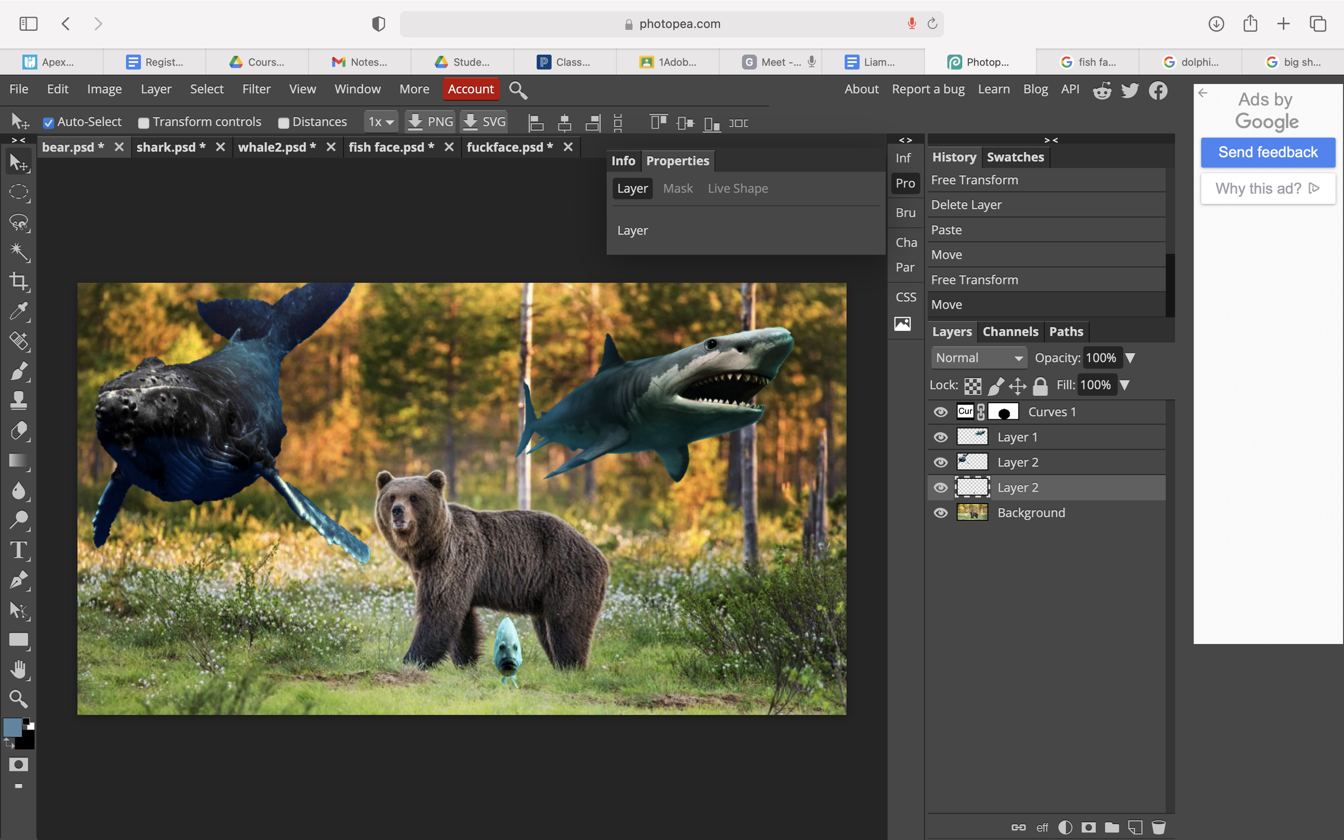The width and height of the screenshot is (1344, 840).
Task: Switch to the Type tool
Action: tap(19, 550)
